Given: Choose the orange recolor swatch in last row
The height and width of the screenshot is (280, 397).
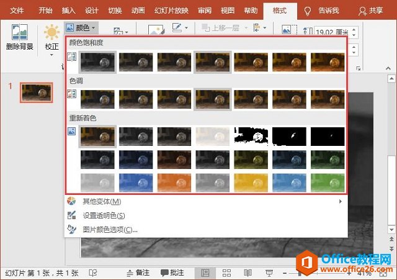Looking at the screenshot, I should click(x=174, y=182).
